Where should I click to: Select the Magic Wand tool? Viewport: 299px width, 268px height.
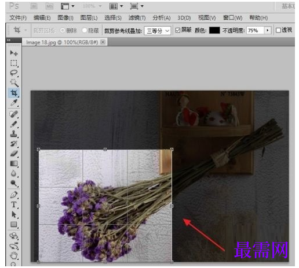tap(14, 83)
